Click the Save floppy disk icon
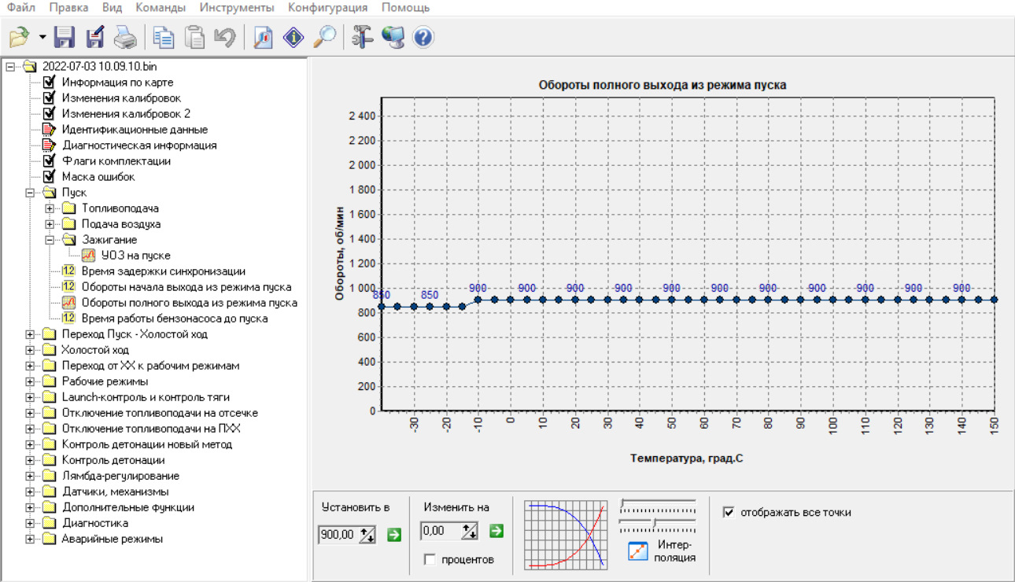This screenshot has height=582, width=1015. (x=65, y=37)
